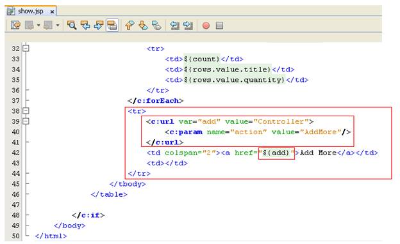
Task: Click the navigate Forward toolbar icon
Action: click(x=48, y=25)
